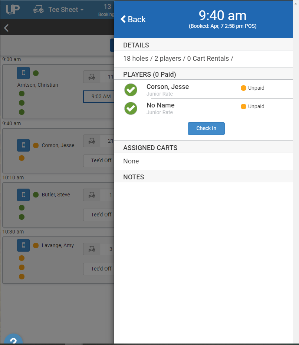Open the Tee Sheet dropdown menu
This screenshot has height=345, width=299.
pyautogui.click(x=66, y=10)
